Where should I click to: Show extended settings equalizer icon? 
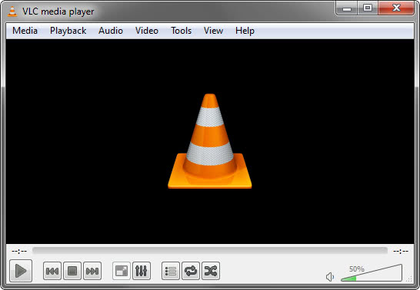[142, 271]
